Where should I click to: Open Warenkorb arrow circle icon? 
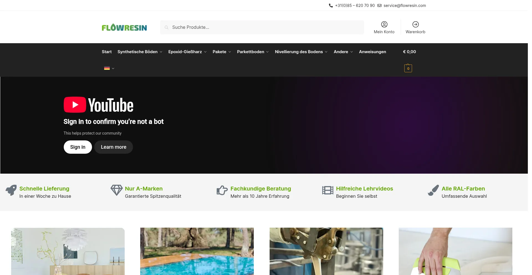click(416, 24)
